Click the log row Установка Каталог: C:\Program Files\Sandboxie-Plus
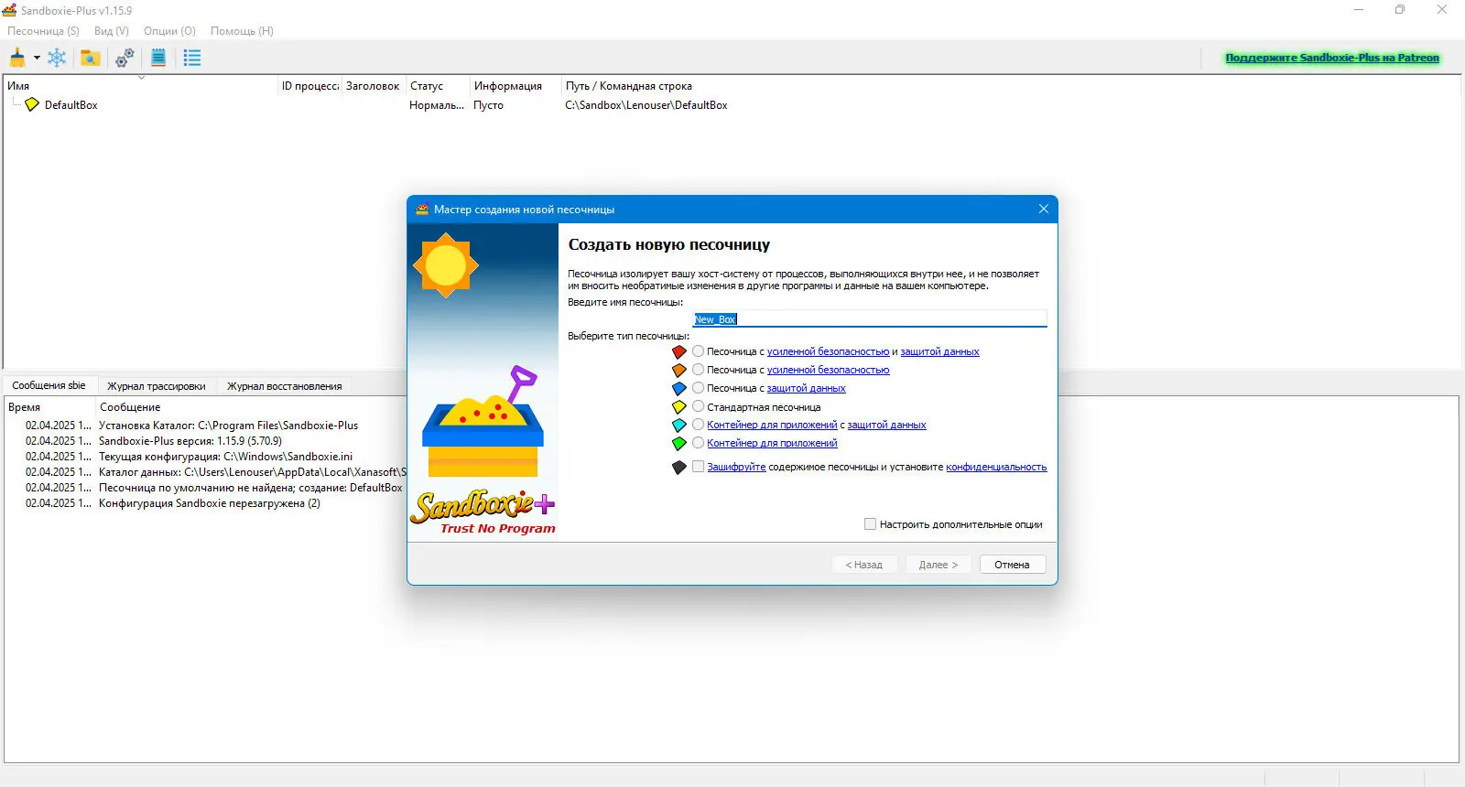Viewport: 1465px width, 787px height. 229,426
